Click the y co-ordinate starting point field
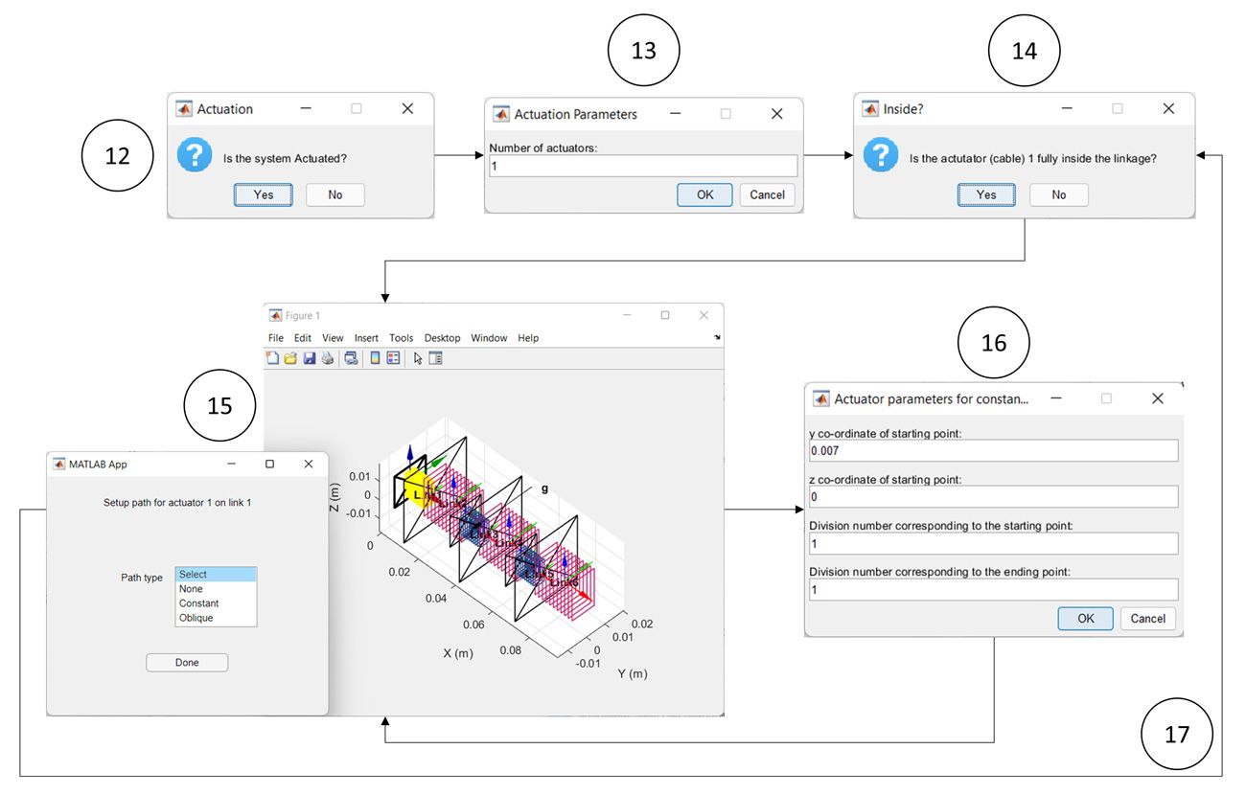 coord(994,450)
